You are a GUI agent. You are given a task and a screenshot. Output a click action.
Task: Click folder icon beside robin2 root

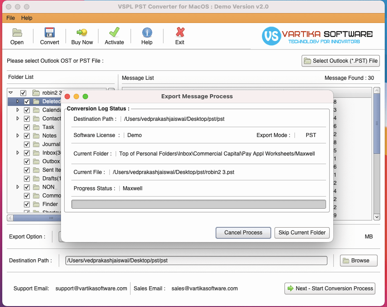click(x=36, y=93)
